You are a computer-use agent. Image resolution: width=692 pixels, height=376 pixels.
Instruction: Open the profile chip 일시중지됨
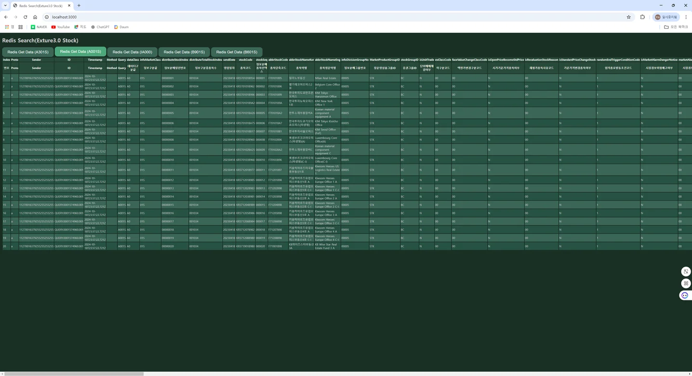(666, 17)
